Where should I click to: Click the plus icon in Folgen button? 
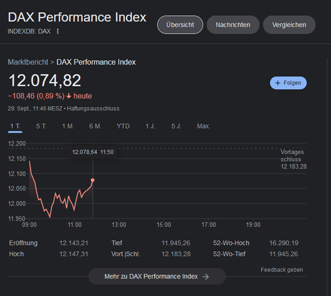pos(278,83)
